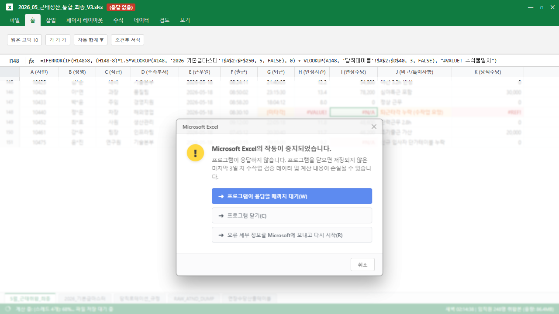Select row header 146
Viewport: 559px width, 314px height.
[10, 92]
